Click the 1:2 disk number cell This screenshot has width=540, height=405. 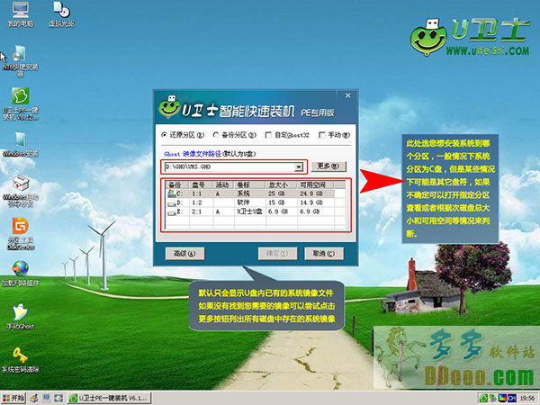point(196,202)
